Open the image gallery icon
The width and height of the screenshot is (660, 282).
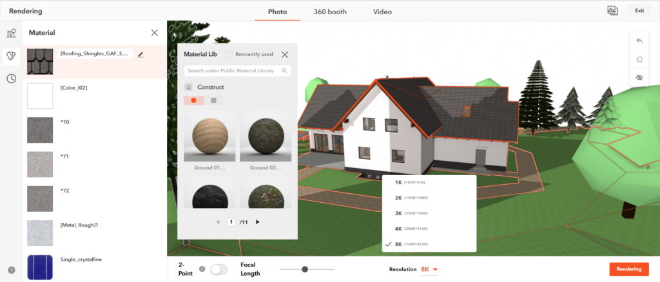pos(612,10)
